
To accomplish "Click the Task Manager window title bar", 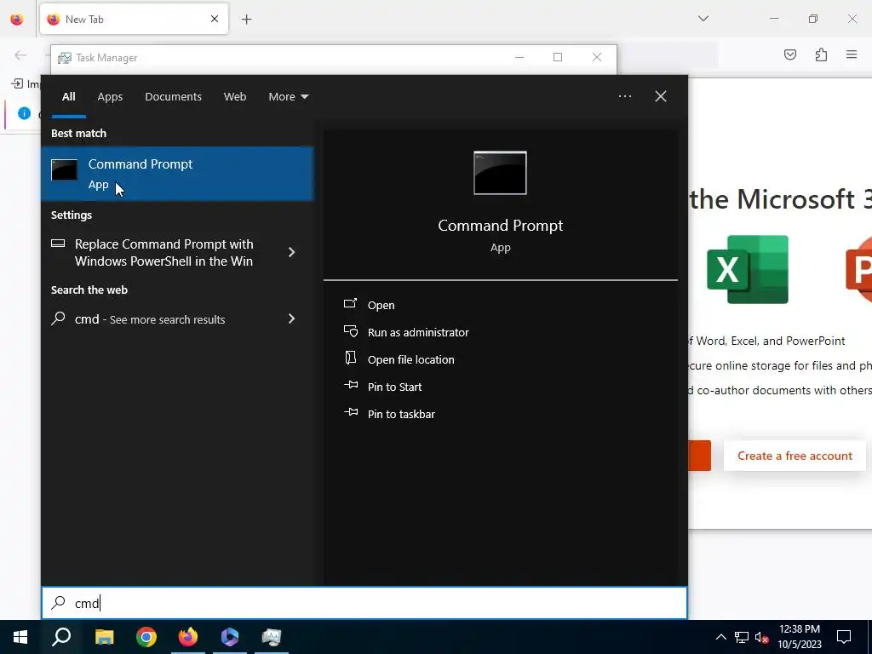I will pyautogui.click(x=334, y=58).
